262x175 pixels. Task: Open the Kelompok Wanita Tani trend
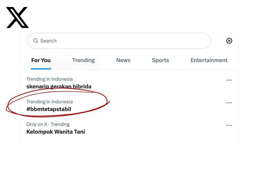[56, 132]
